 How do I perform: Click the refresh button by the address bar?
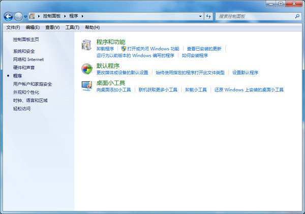(x=208, y=16)
